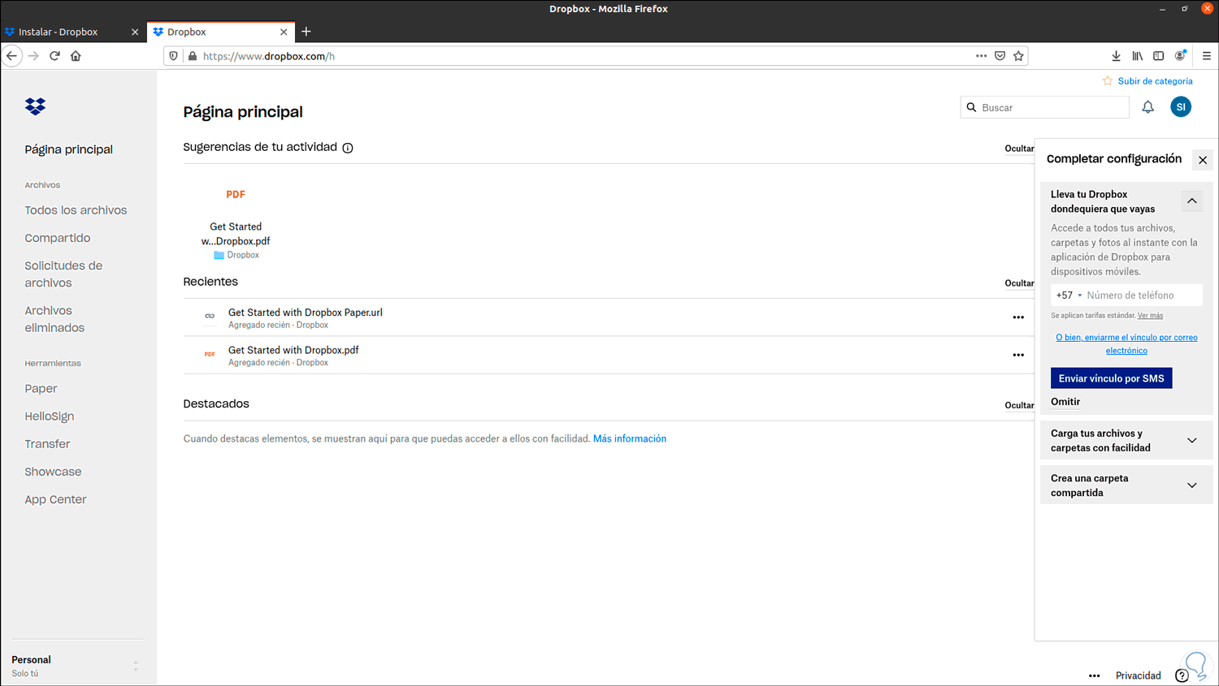Image resolution: width=1219 pixels, height=686 pixels.
Task: Click Subir de categoría upgrade link
Action: 1155,81
